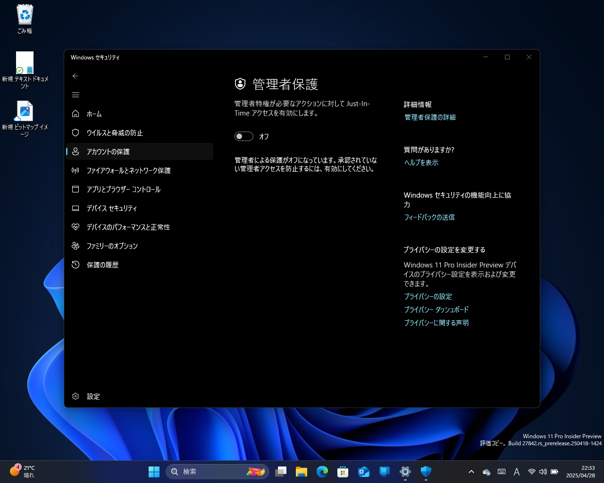The image size is (604, 483).
Task: Open フィードバックの送信
Action: click(x=429, y=217)
